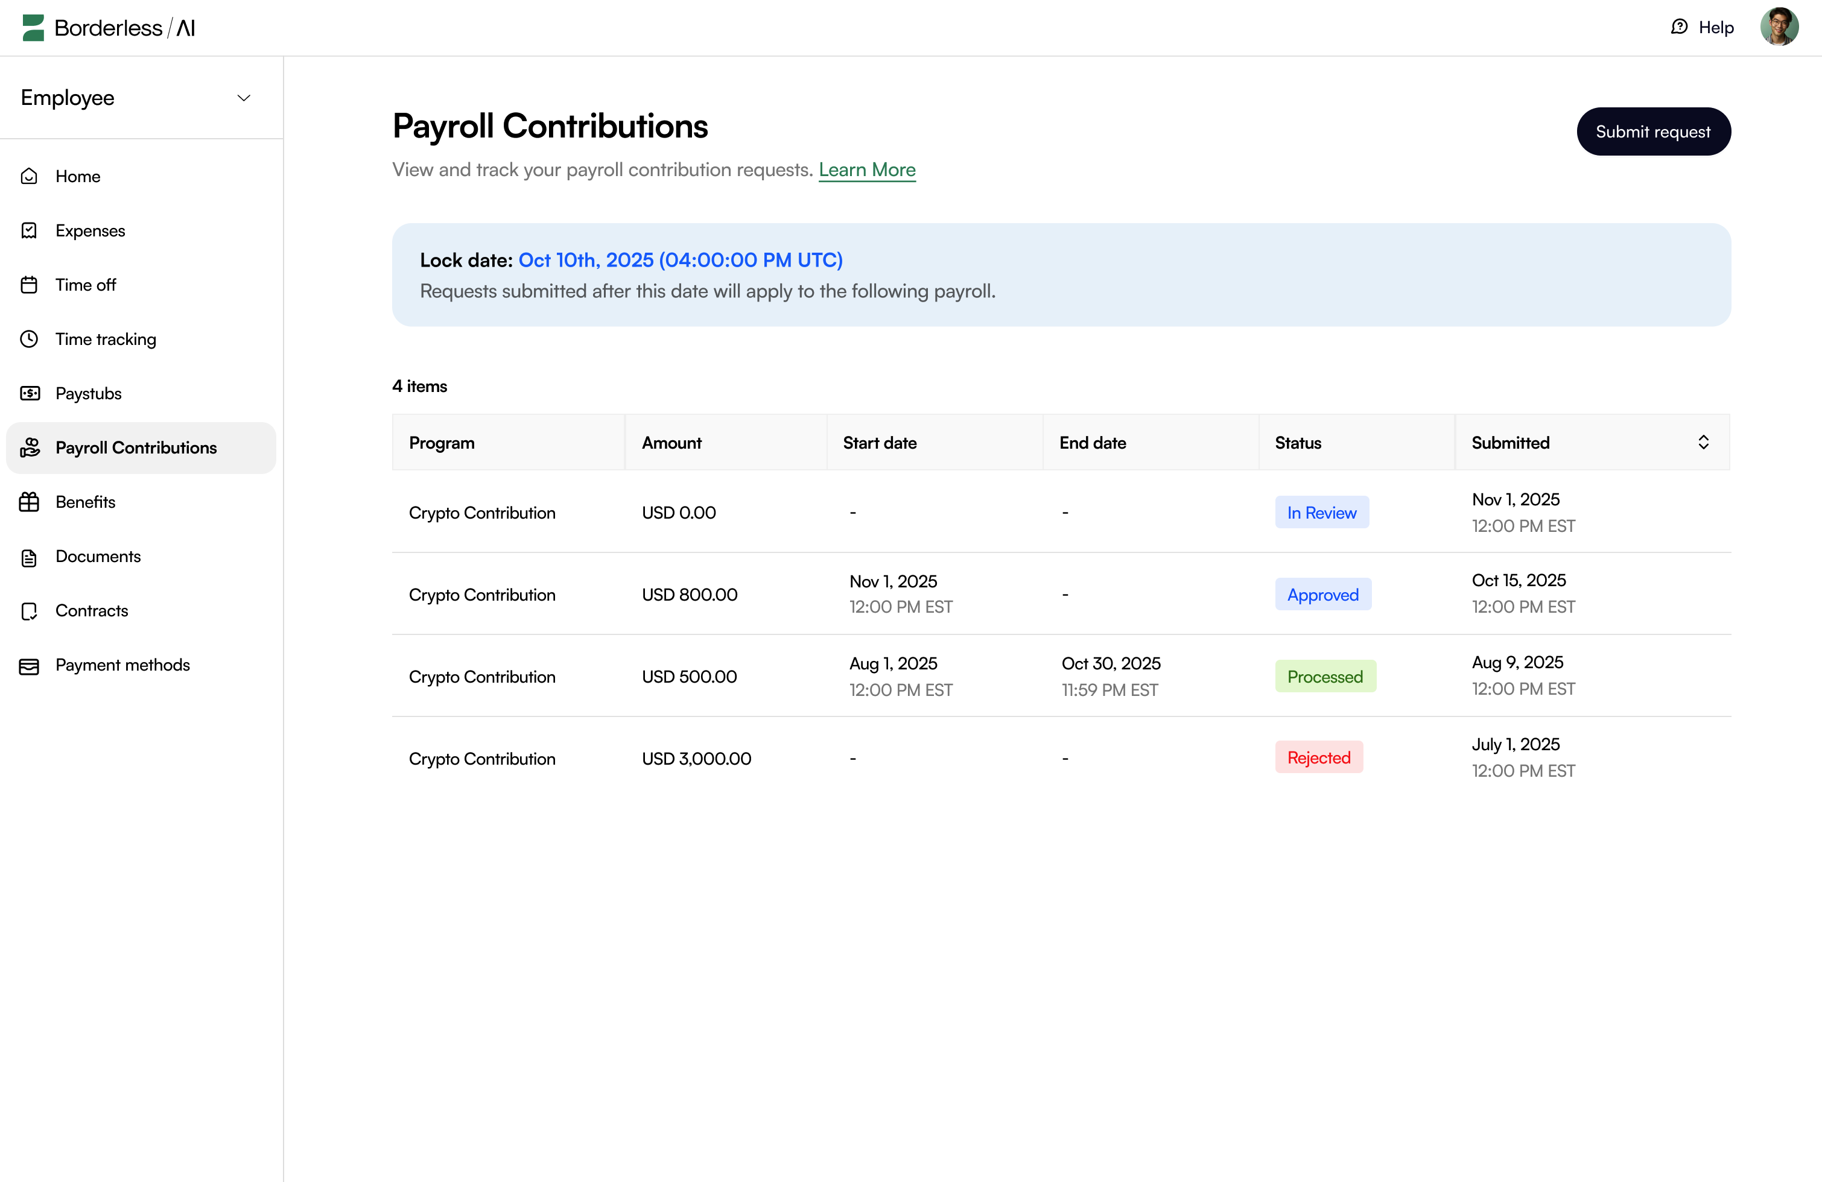Open the Learn More link

[x=866, y=170]
